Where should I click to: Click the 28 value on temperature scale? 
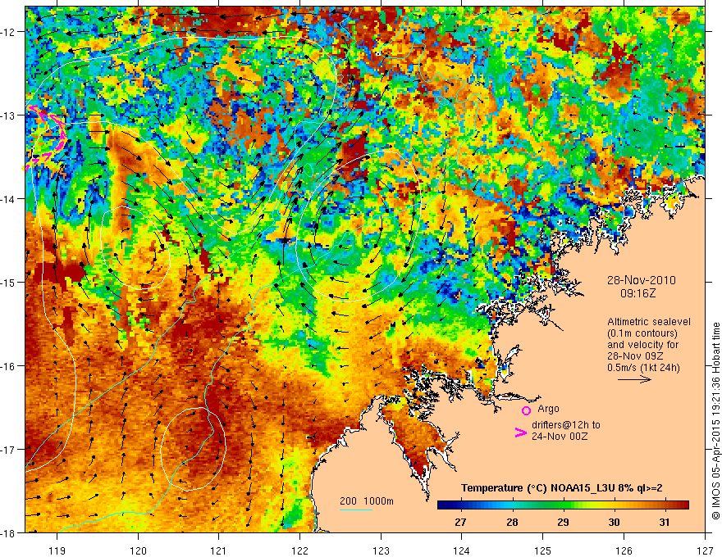tap(512, 522)
